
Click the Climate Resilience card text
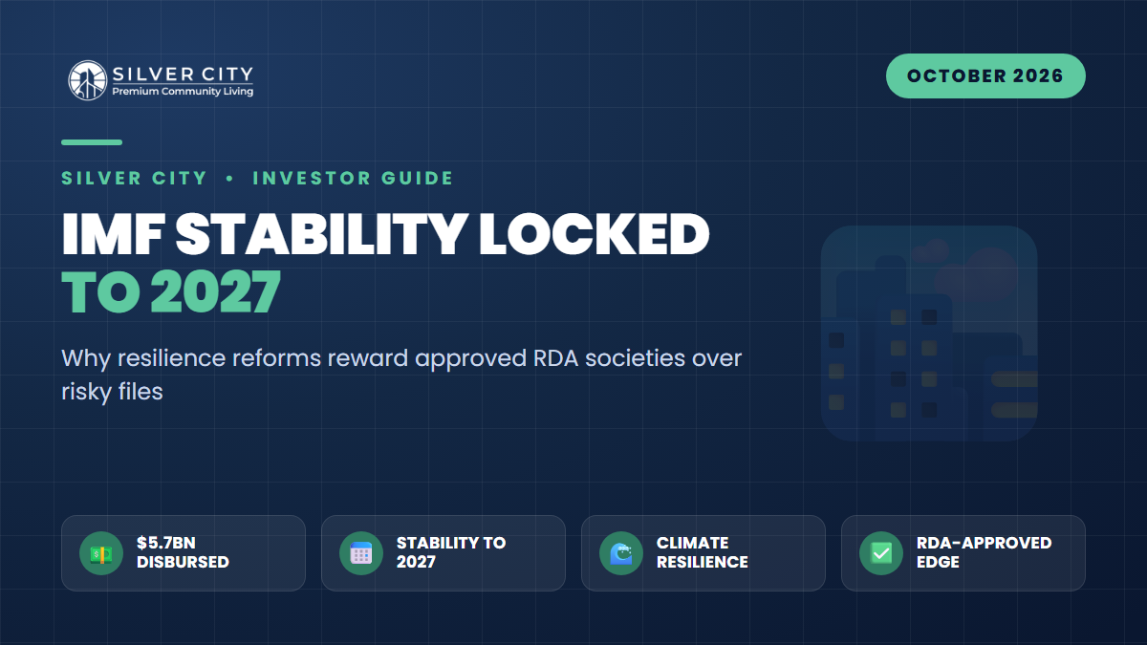point(703,552)
